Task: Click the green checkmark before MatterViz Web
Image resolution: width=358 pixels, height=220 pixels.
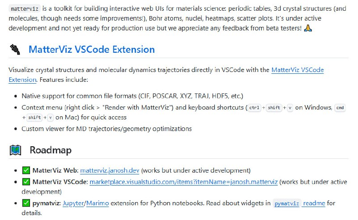Action: [x=26, y=170]
